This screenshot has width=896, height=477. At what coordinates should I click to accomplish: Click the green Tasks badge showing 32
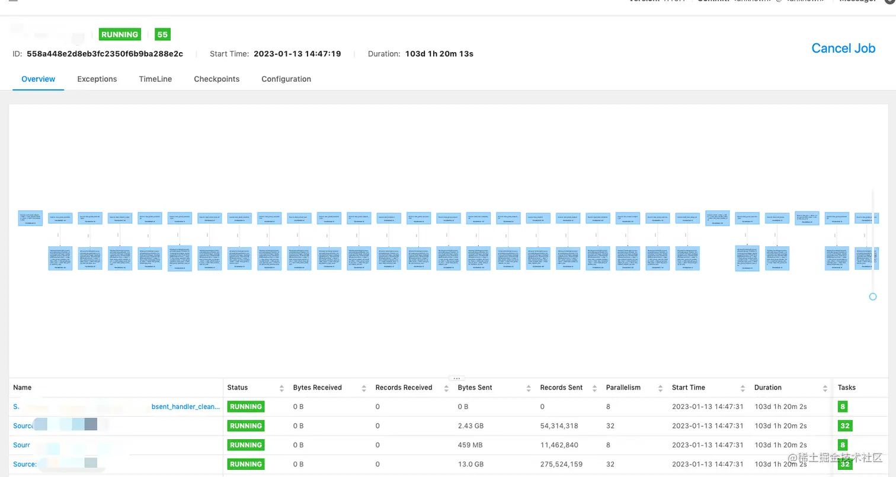tap(844, 426)
